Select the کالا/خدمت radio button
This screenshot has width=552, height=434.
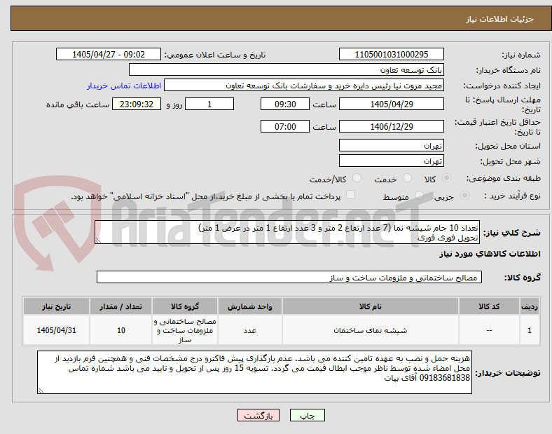357,178
